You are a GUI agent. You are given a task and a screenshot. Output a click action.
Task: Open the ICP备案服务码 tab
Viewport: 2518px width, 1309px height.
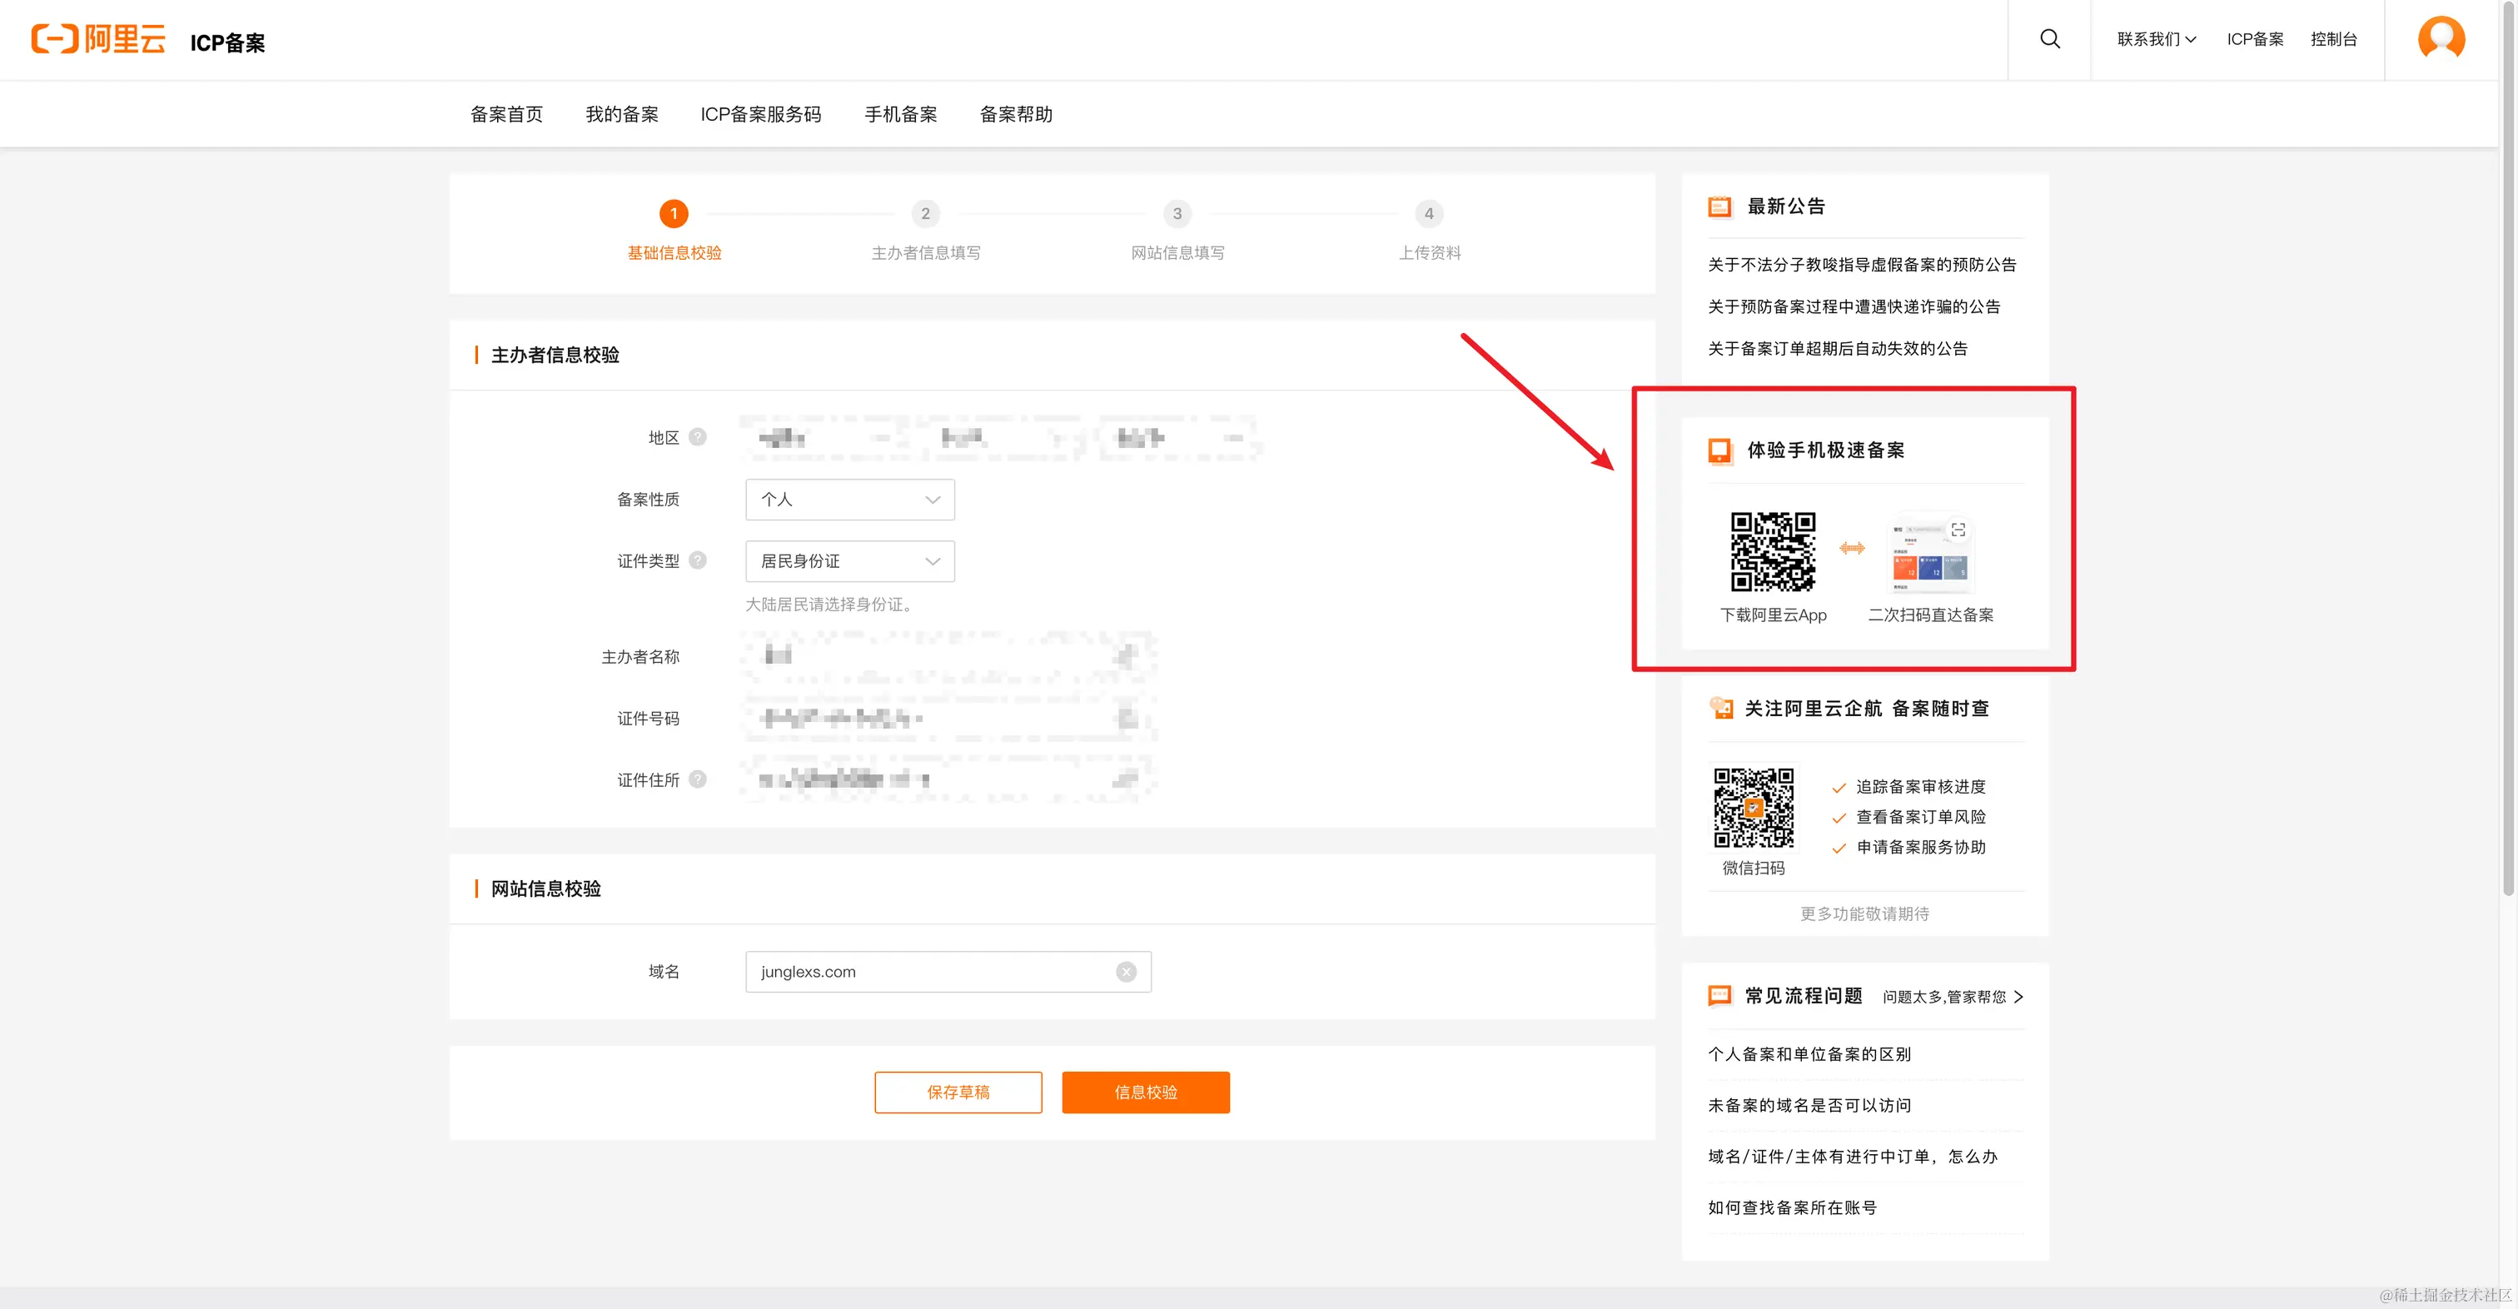point(760,114)
